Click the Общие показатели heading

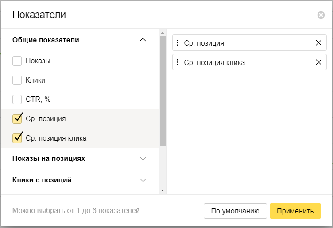pyautogui.click(x=46, y=40)
